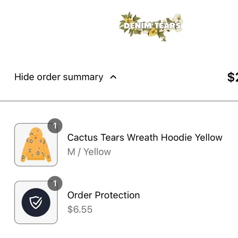Click the M / Yellow variant label
The image size is (238, 238).
click(x=89, y=152)
